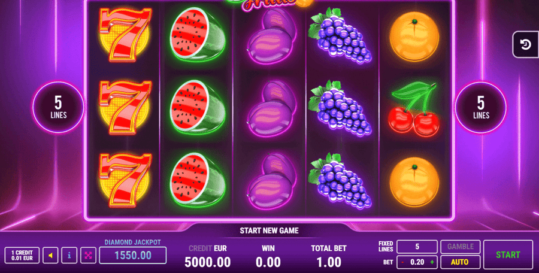The width and height of the screenshot is (539, 273).
Task: Click the right 5 LINES indicator
Action: pyautogui.click(x=480, y=107)
